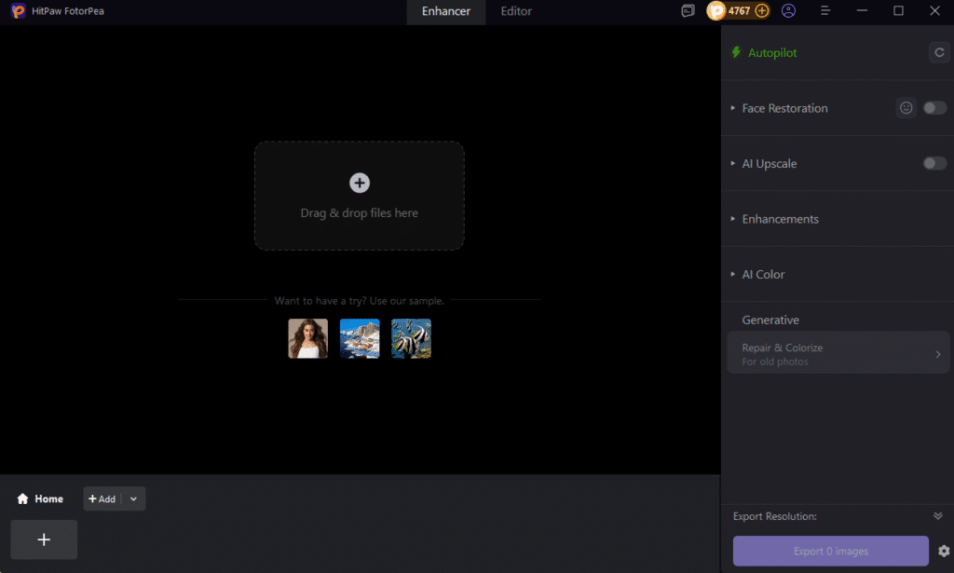
Task: Turn on the AI Upscale switch
Action: click(934, 164)
